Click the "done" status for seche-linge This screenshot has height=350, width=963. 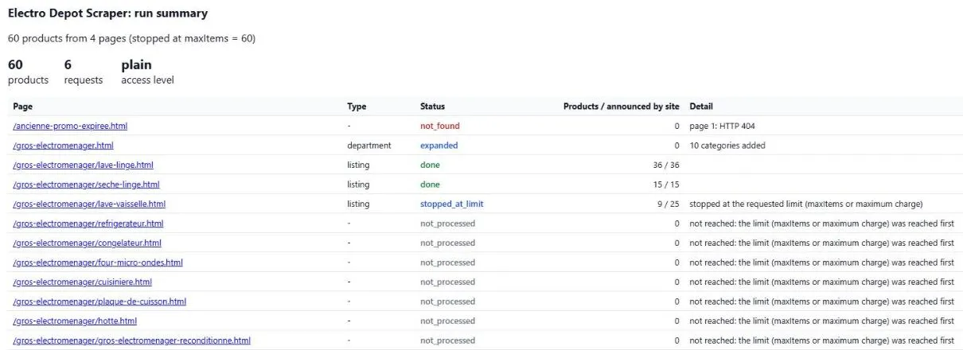(x=430, y=185)
